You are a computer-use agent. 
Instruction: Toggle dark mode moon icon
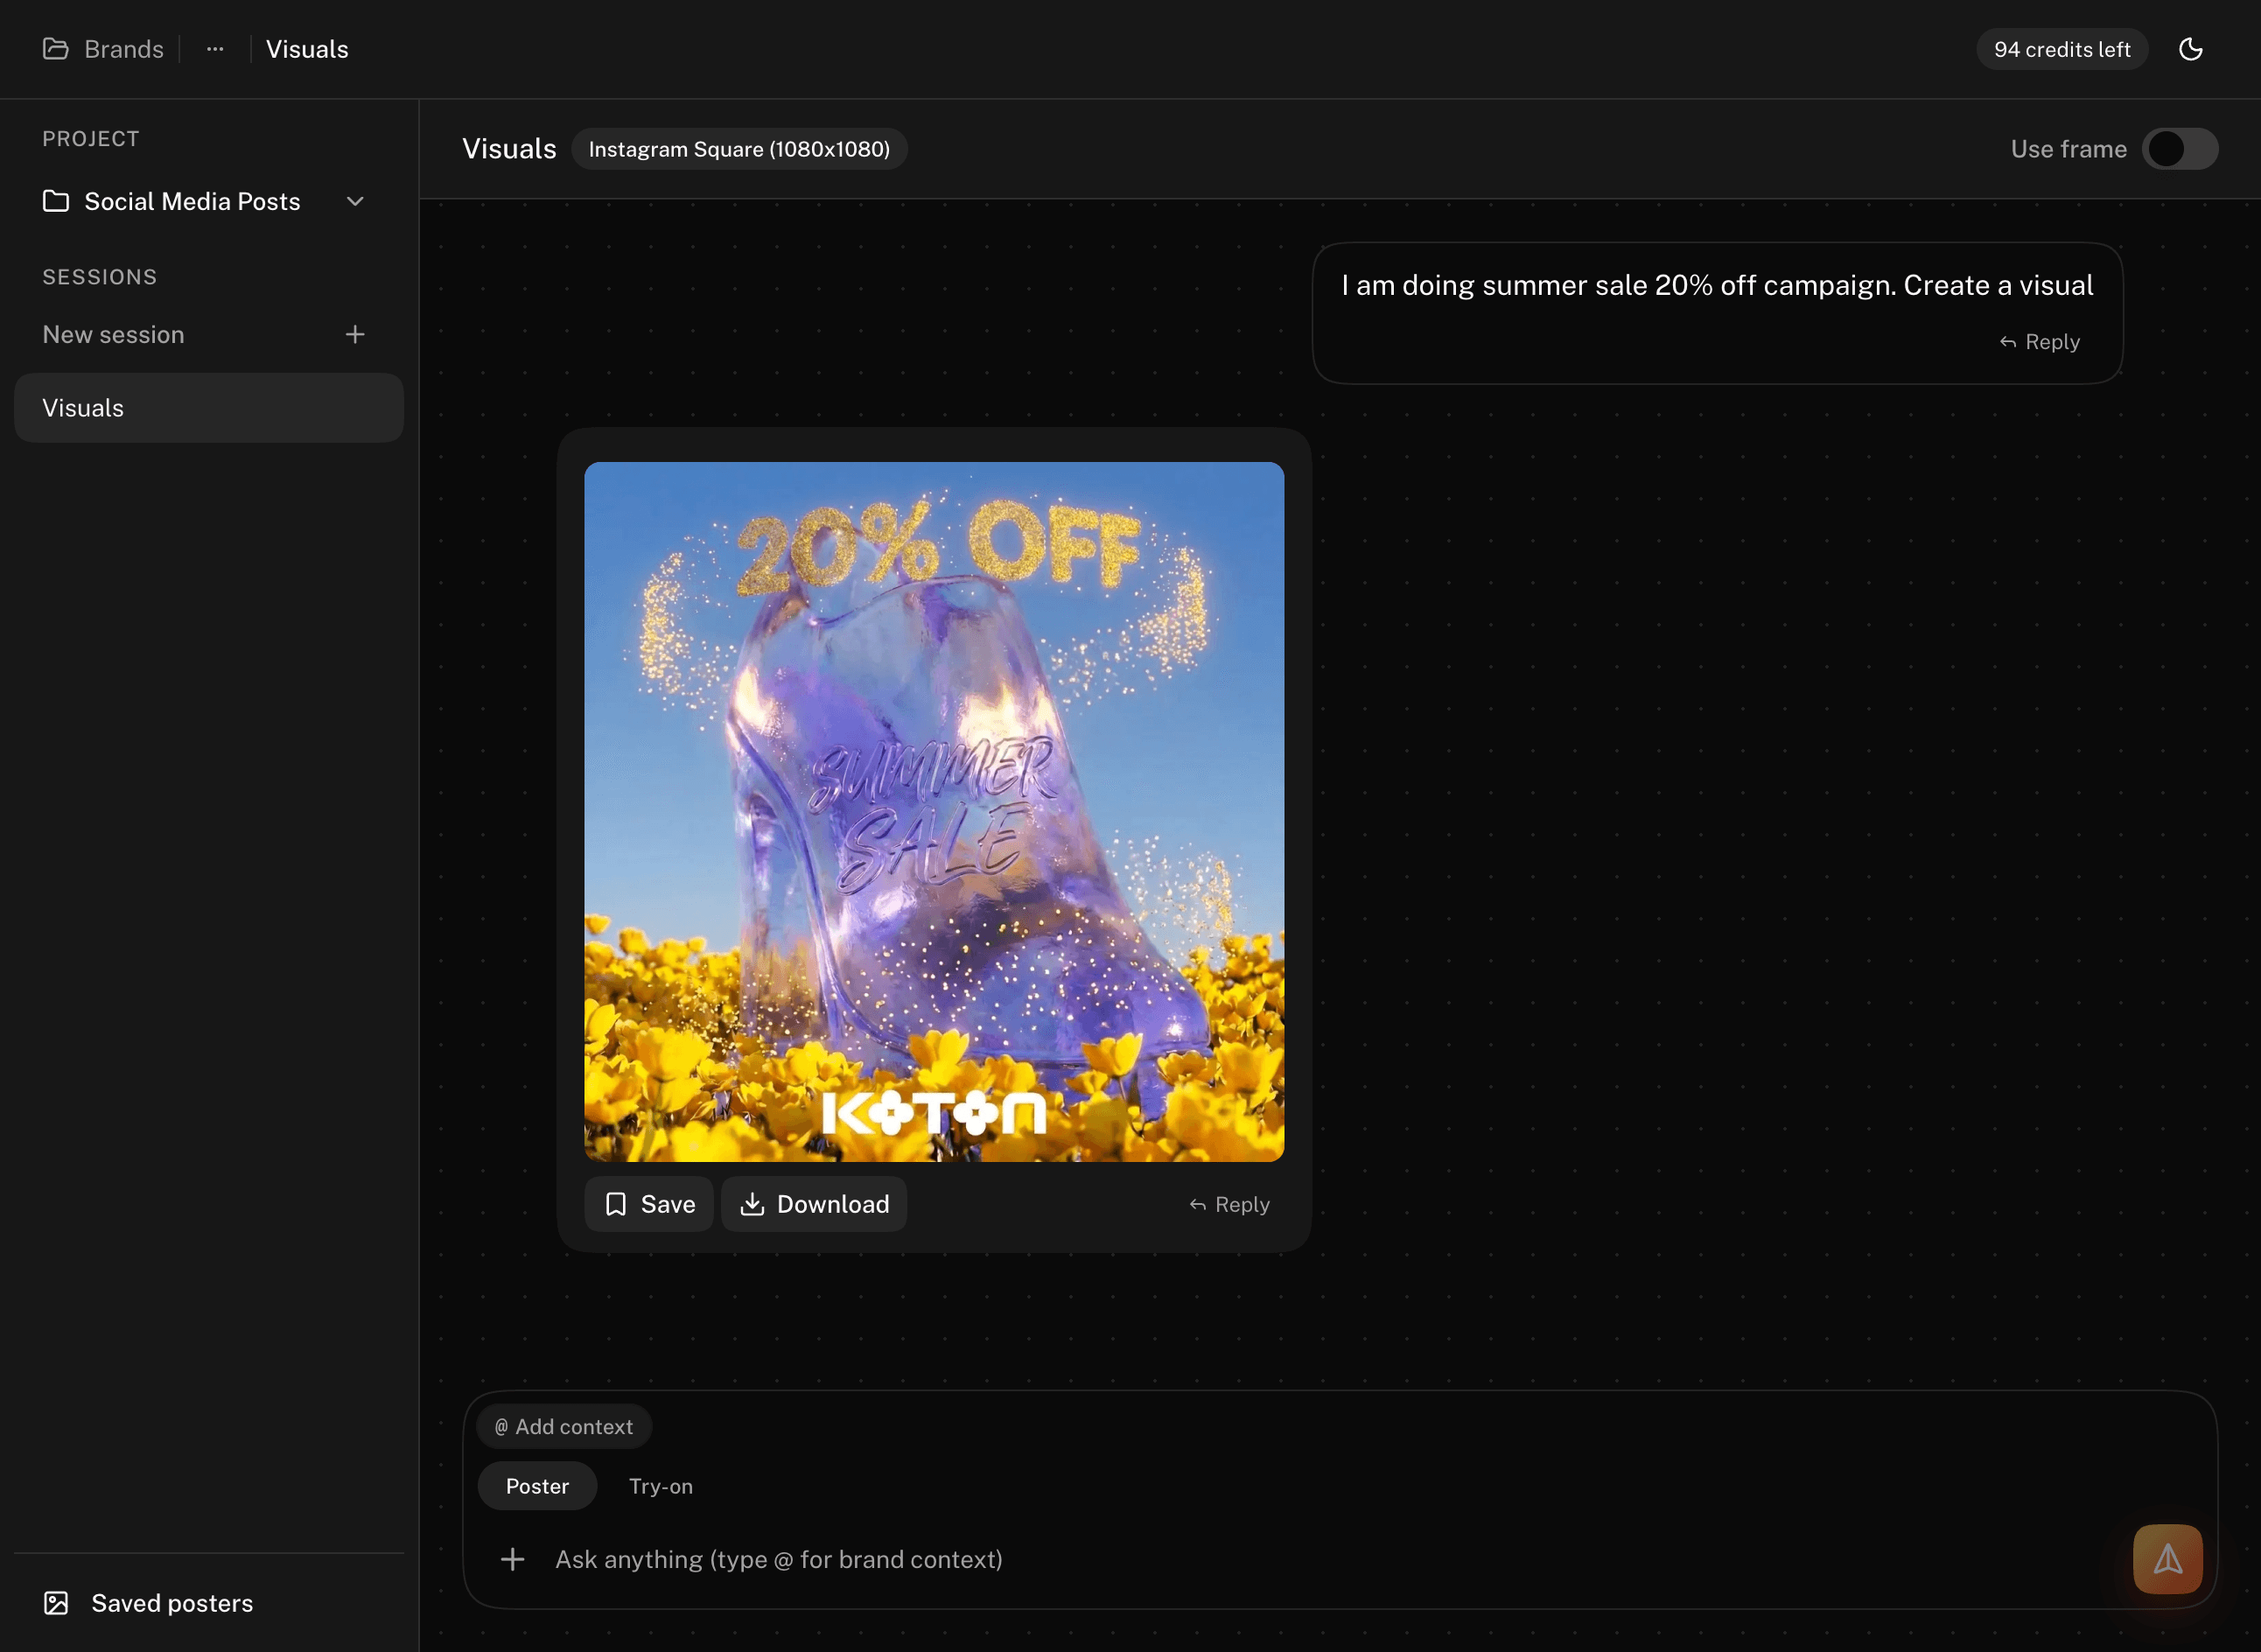2190,49
